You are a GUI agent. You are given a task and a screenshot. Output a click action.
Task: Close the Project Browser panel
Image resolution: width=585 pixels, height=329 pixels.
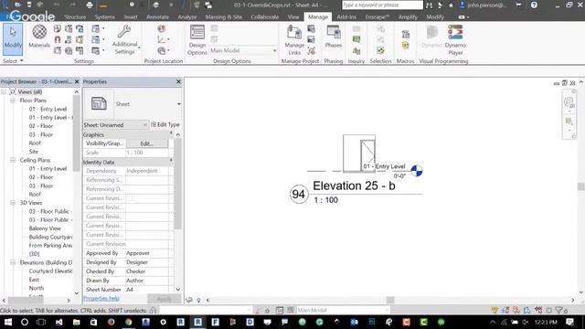coord(77,81)
